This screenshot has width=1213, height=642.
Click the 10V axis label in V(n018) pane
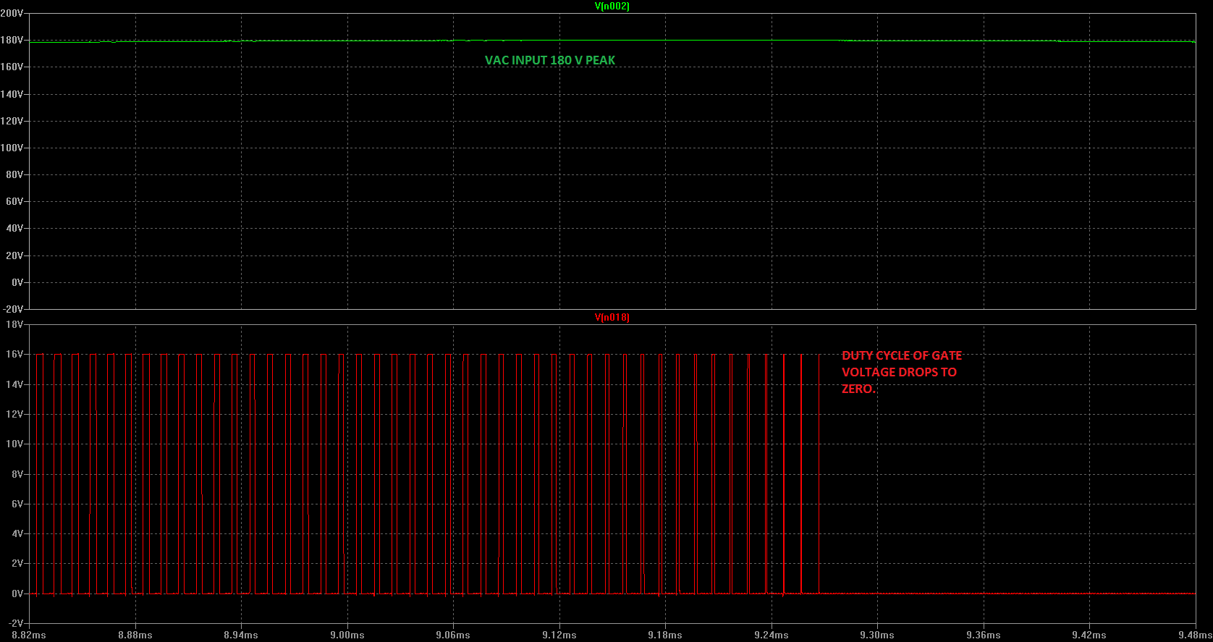(14, 444)
